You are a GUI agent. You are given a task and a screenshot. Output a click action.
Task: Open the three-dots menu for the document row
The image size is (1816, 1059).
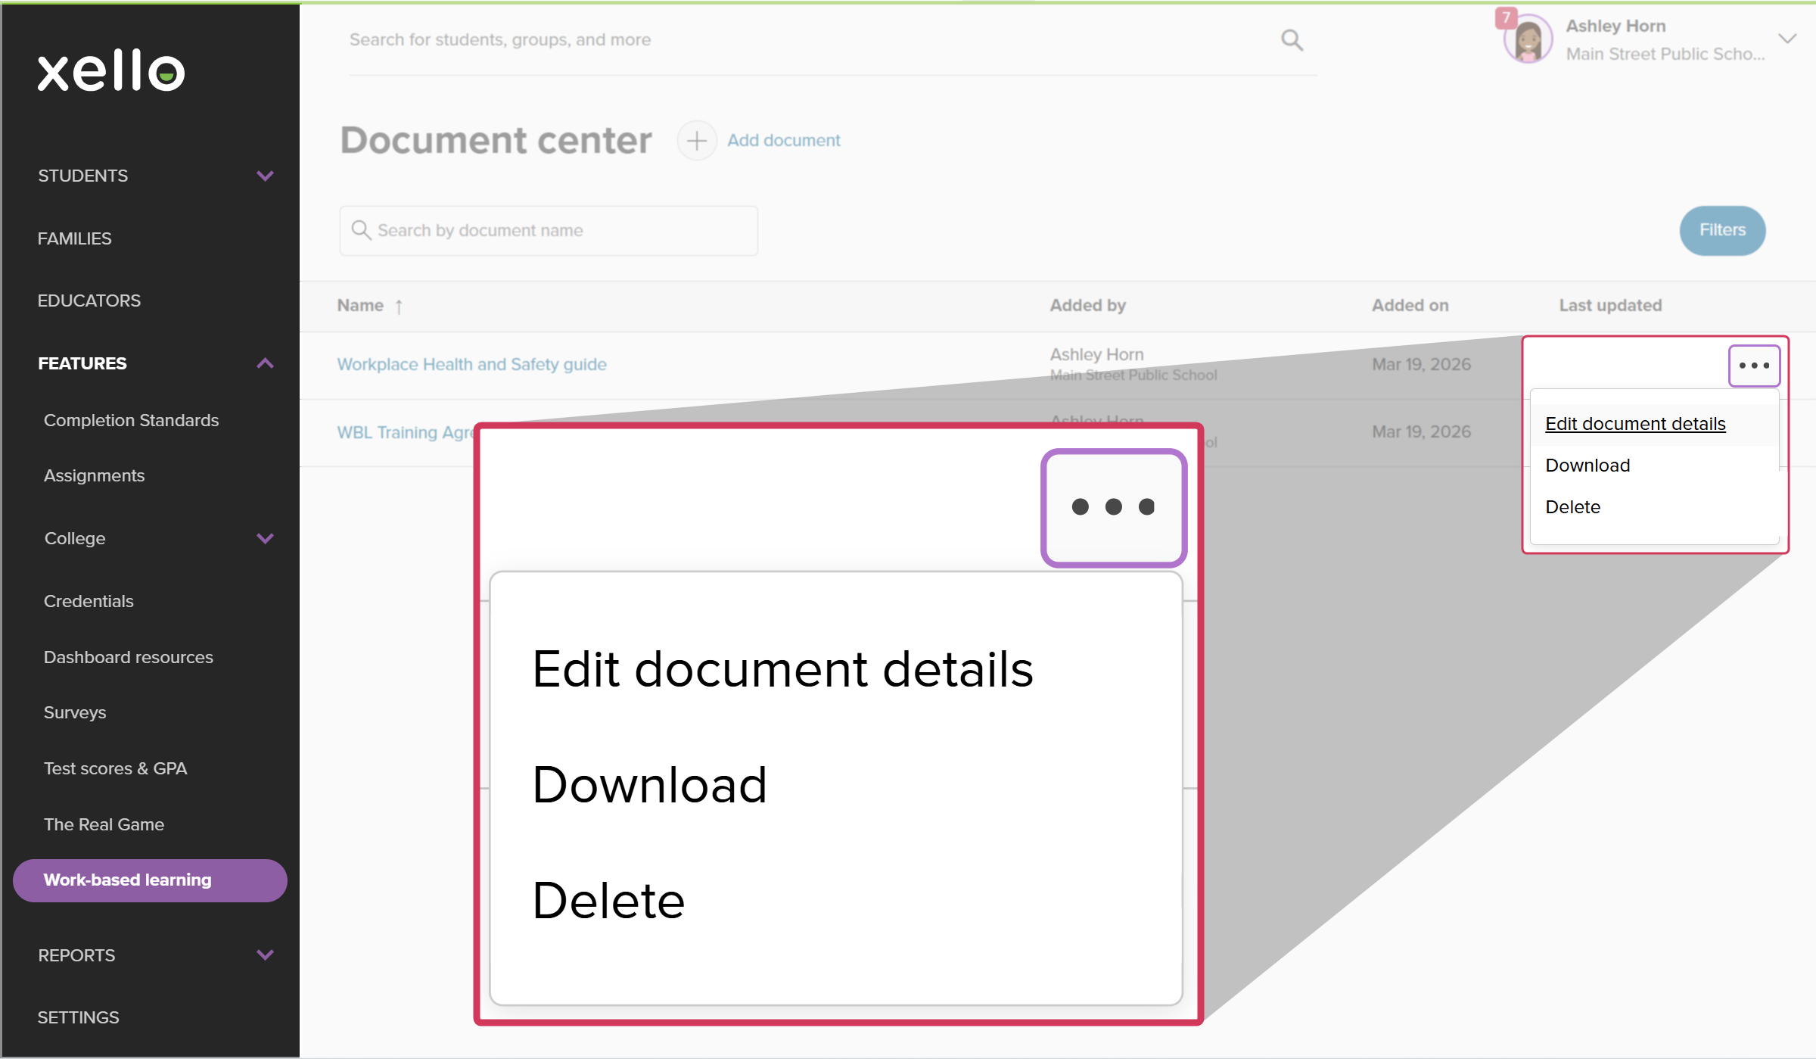tap(1753, 366)
